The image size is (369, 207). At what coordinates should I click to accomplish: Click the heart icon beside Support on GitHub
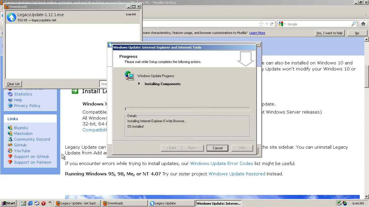[10, 156]
